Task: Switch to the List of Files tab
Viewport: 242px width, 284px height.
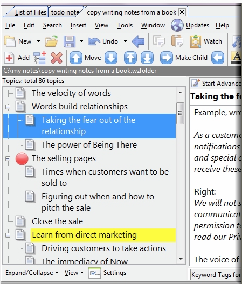Action: (x=30, y=12)
